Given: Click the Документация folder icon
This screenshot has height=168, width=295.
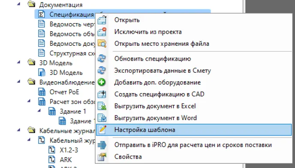Looking at the screenshot, I should (31, 4).
